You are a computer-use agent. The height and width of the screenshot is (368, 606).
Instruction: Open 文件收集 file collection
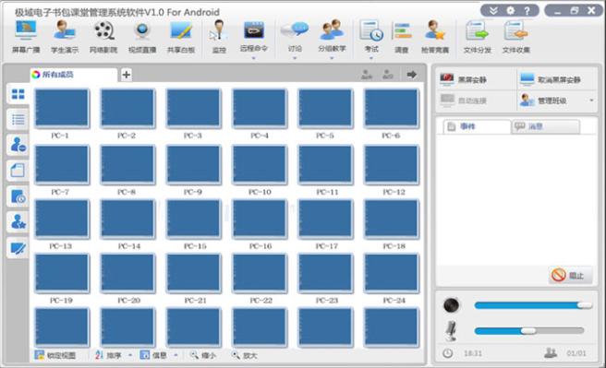(x=516, y=37)
